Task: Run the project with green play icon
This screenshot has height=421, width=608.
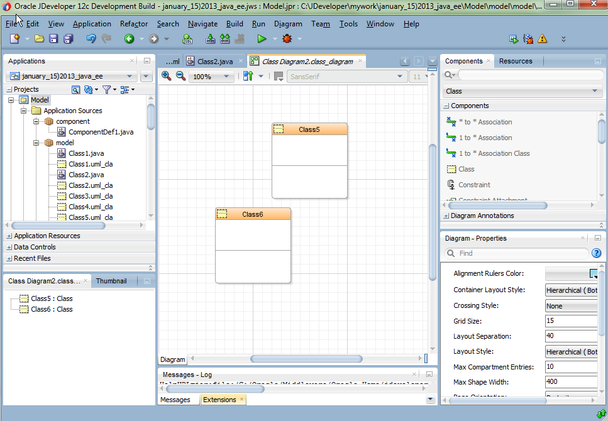Action: tap(262, 38)
